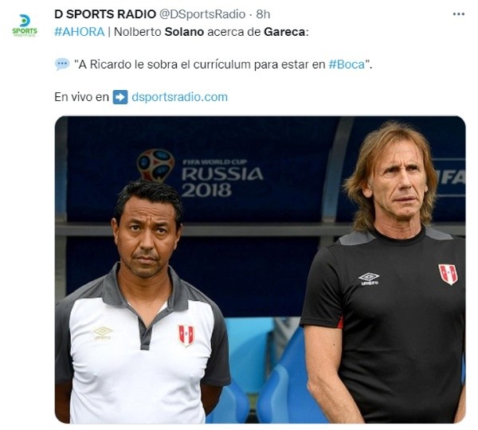This screenshot has width=478, height=430.
Task: Follow the #AHORA hashtag
Action: click(x=80, y=32)
